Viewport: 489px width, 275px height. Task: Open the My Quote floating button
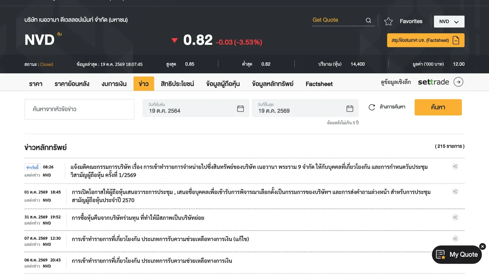click(457, 255)
